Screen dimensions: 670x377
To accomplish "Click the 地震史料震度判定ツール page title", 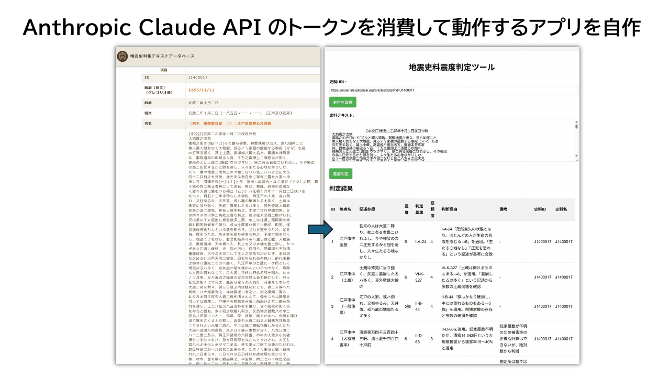I will click(x=452, y=67).
